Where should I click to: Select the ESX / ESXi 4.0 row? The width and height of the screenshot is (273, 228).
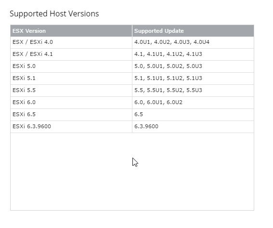pos(132,42)
